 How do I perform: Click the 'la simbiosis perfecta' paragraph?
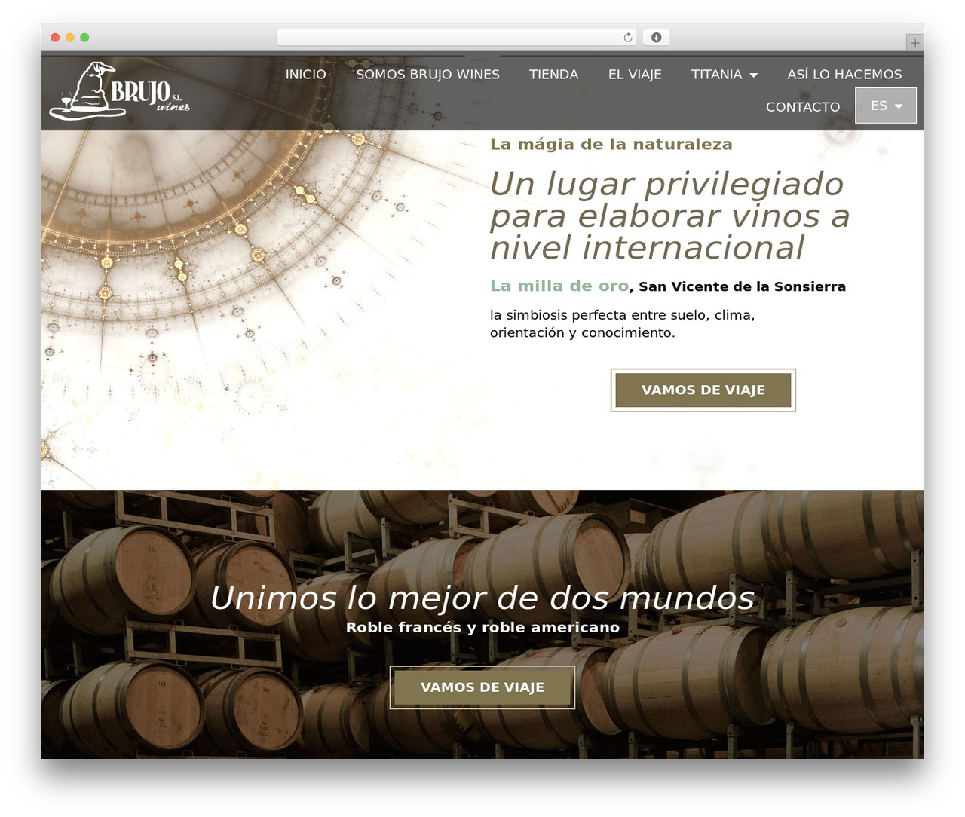point(623,323)
